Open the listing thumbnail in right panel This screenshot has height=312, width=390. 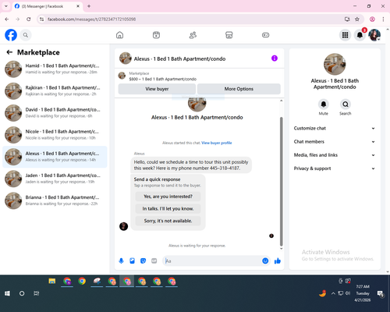point(335,64)
